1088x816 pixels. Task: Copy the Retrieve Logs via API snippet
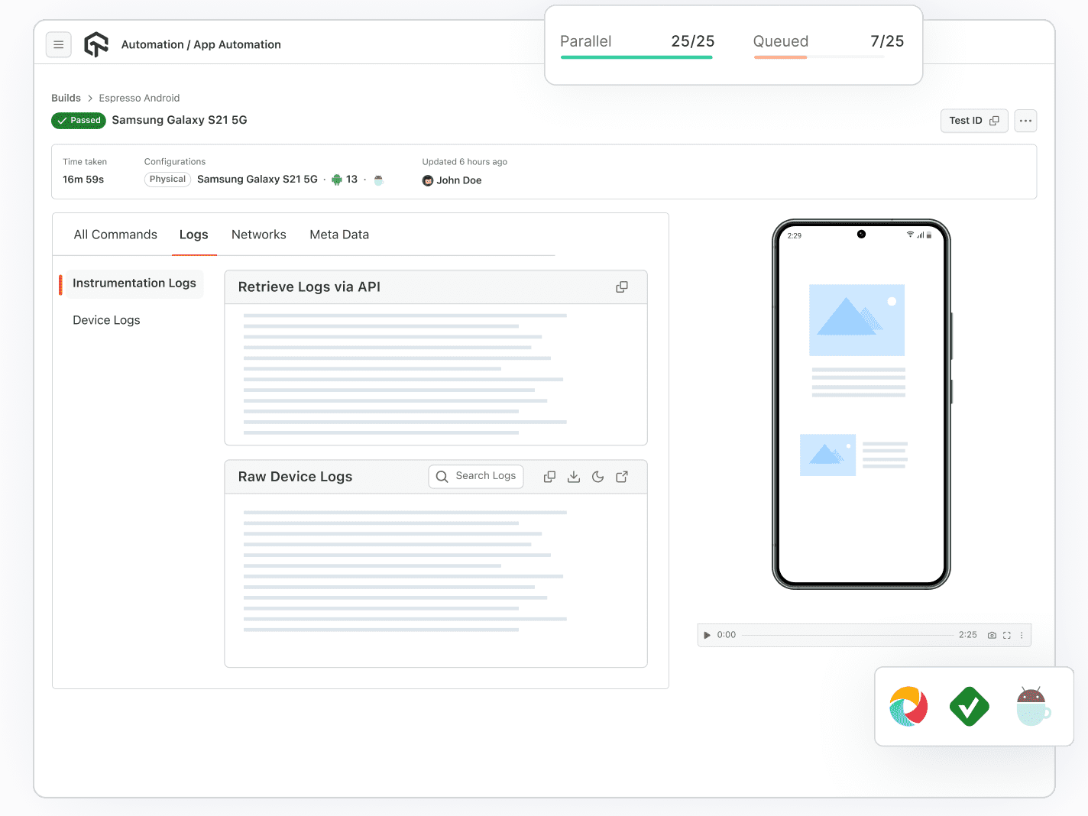pyautogui.click(x=621, y=287)
